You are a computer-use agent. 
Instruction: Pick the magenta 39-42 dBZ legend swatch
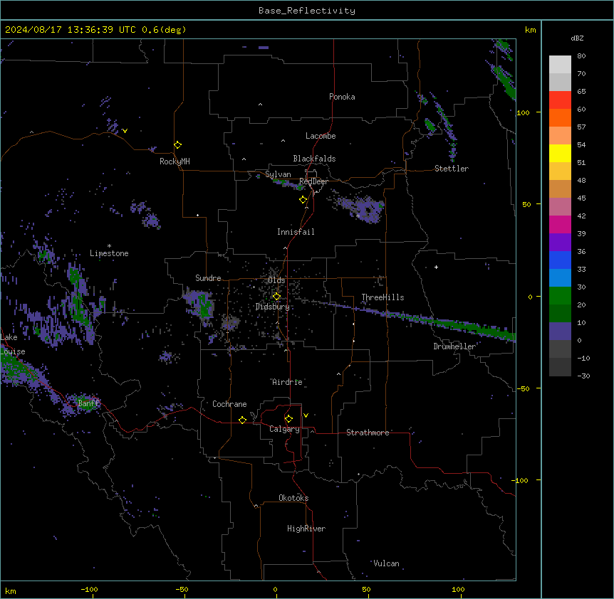560,224
